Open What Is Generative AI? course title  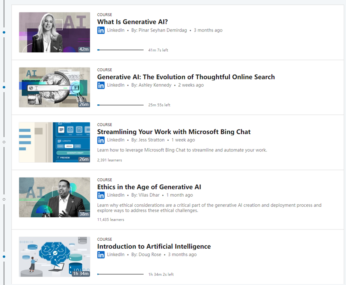(x=132, y=22)
